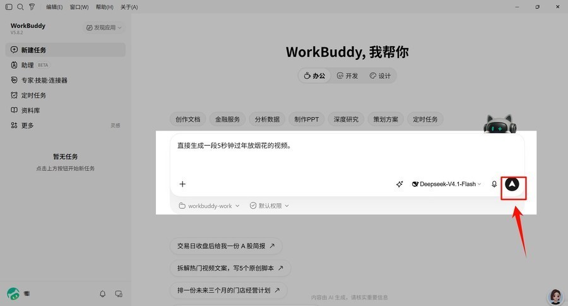Image resolution: width=568 pixels, height=306 pixels.
Task: Switch to the 办公 mode tab
Action: tap(314, 76)
